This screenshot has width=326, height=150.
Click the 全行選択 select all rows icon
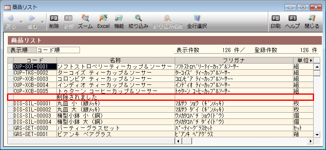(x=197, y=18)
